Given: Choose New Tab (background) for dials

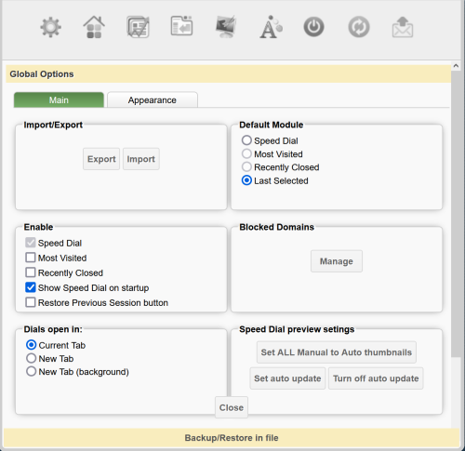Looking at the screenshot, I should (32, 371).
